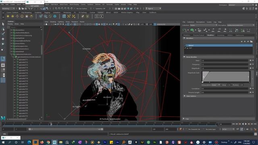Click the playback range slider bar
The image size is (258, 145).
66,129
